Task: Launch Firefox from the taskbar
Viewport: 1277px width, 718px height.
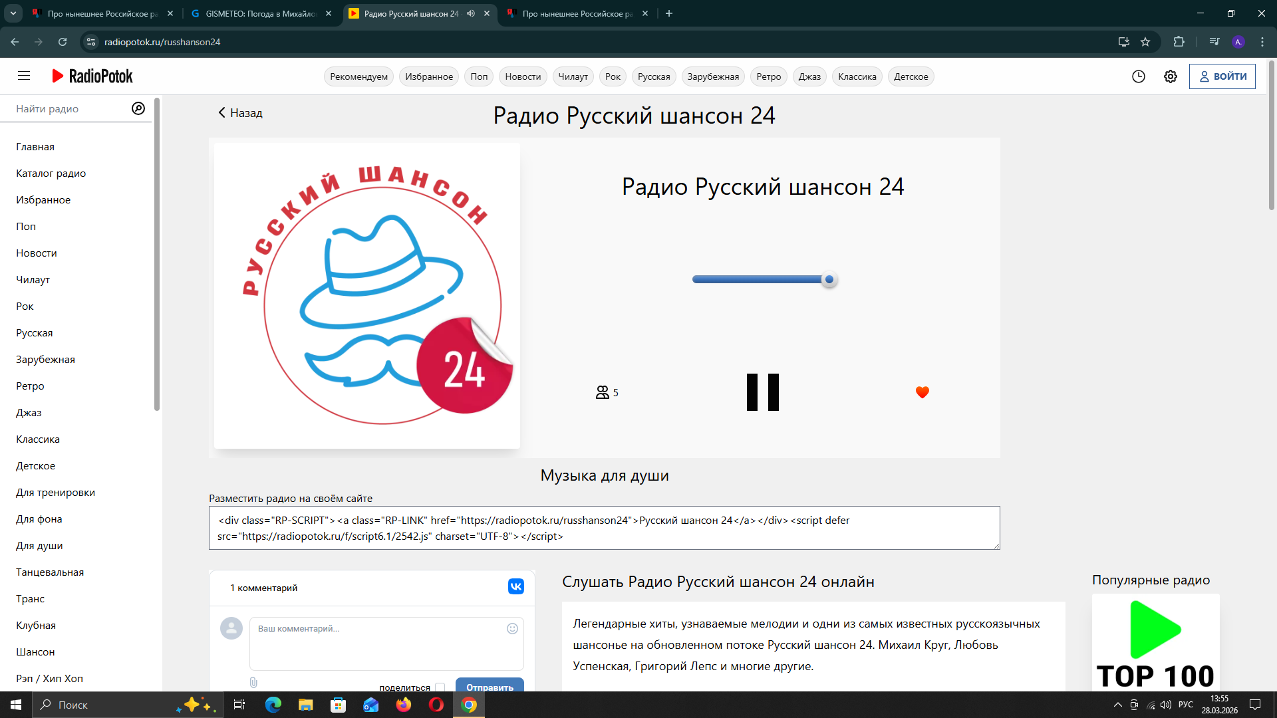Action: (x=404, y=705)
